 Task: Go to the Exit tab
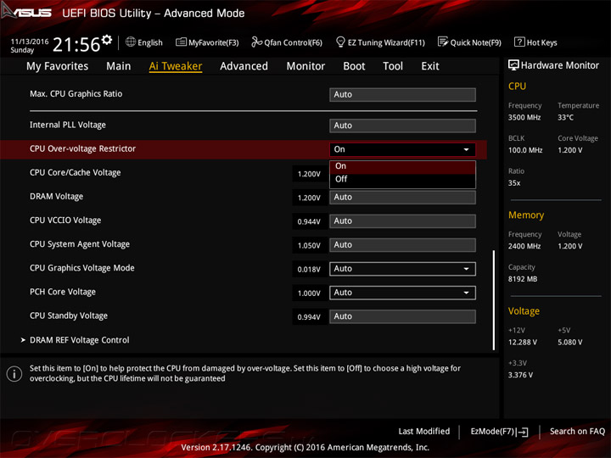click(x=430, y=66)
